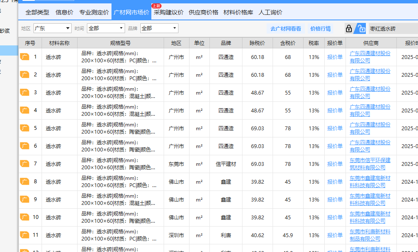The height and width of the screenshot is (252, 418).
Task: Click the 含税价 column header
Action: click(288, 43)
